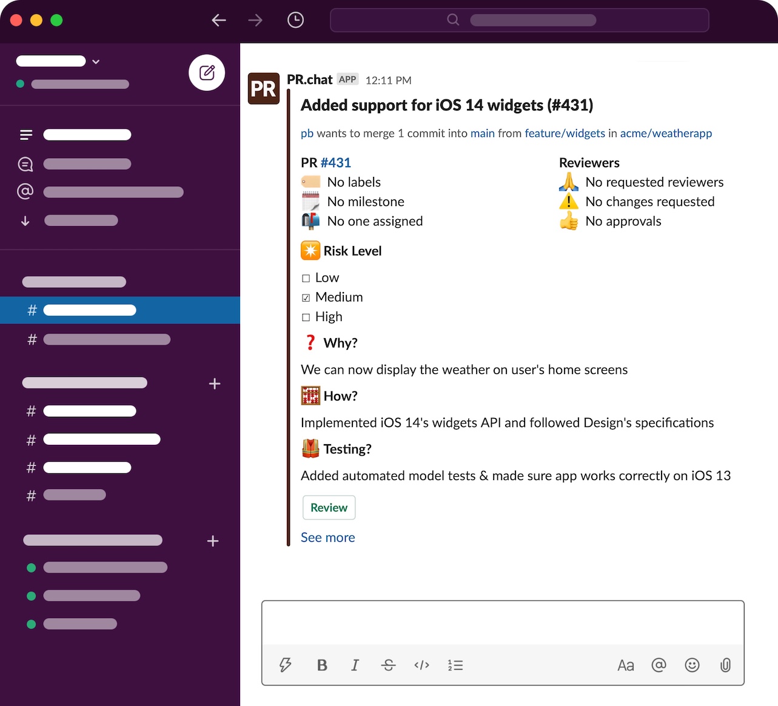Viewport: 778px width, 706px height.
Task: Click the compose new message icon
Action: pos(207,73)
